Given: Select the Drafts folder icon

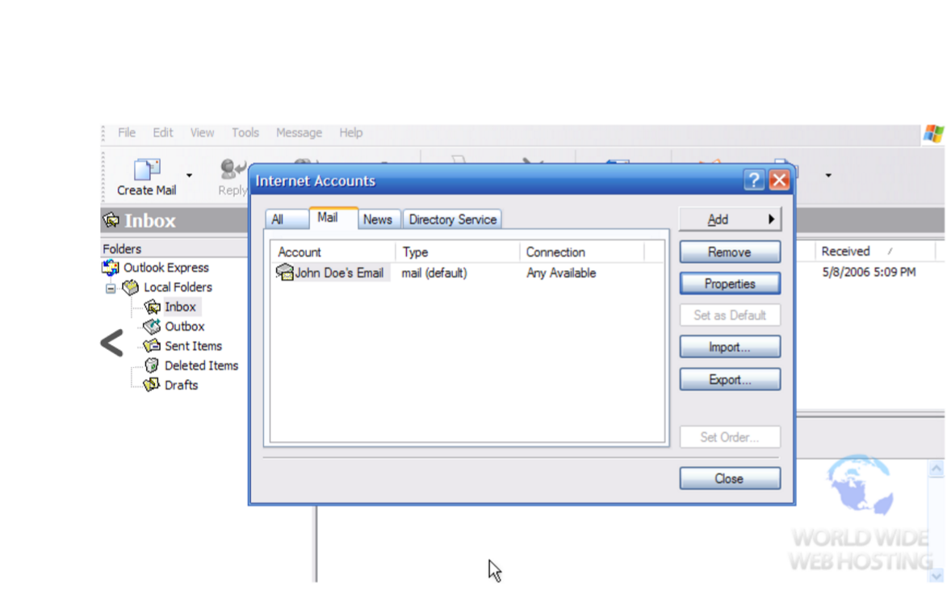Looking at the screenshot, I should (x=152, y=385).
